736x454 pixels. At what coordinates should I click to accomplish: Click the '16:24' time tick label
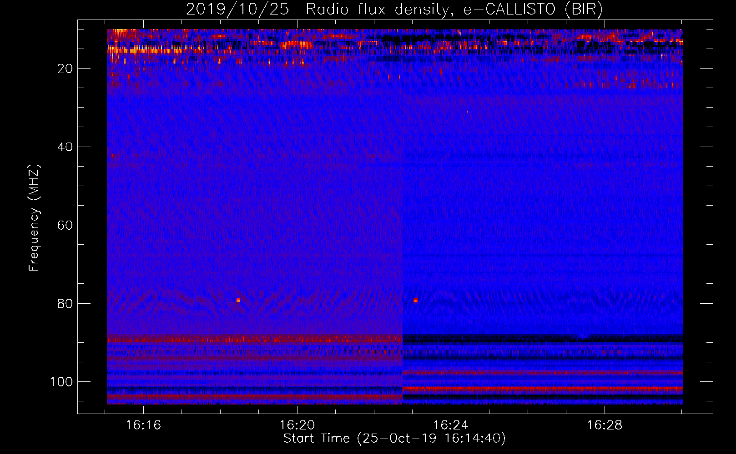tap(450, 425)
